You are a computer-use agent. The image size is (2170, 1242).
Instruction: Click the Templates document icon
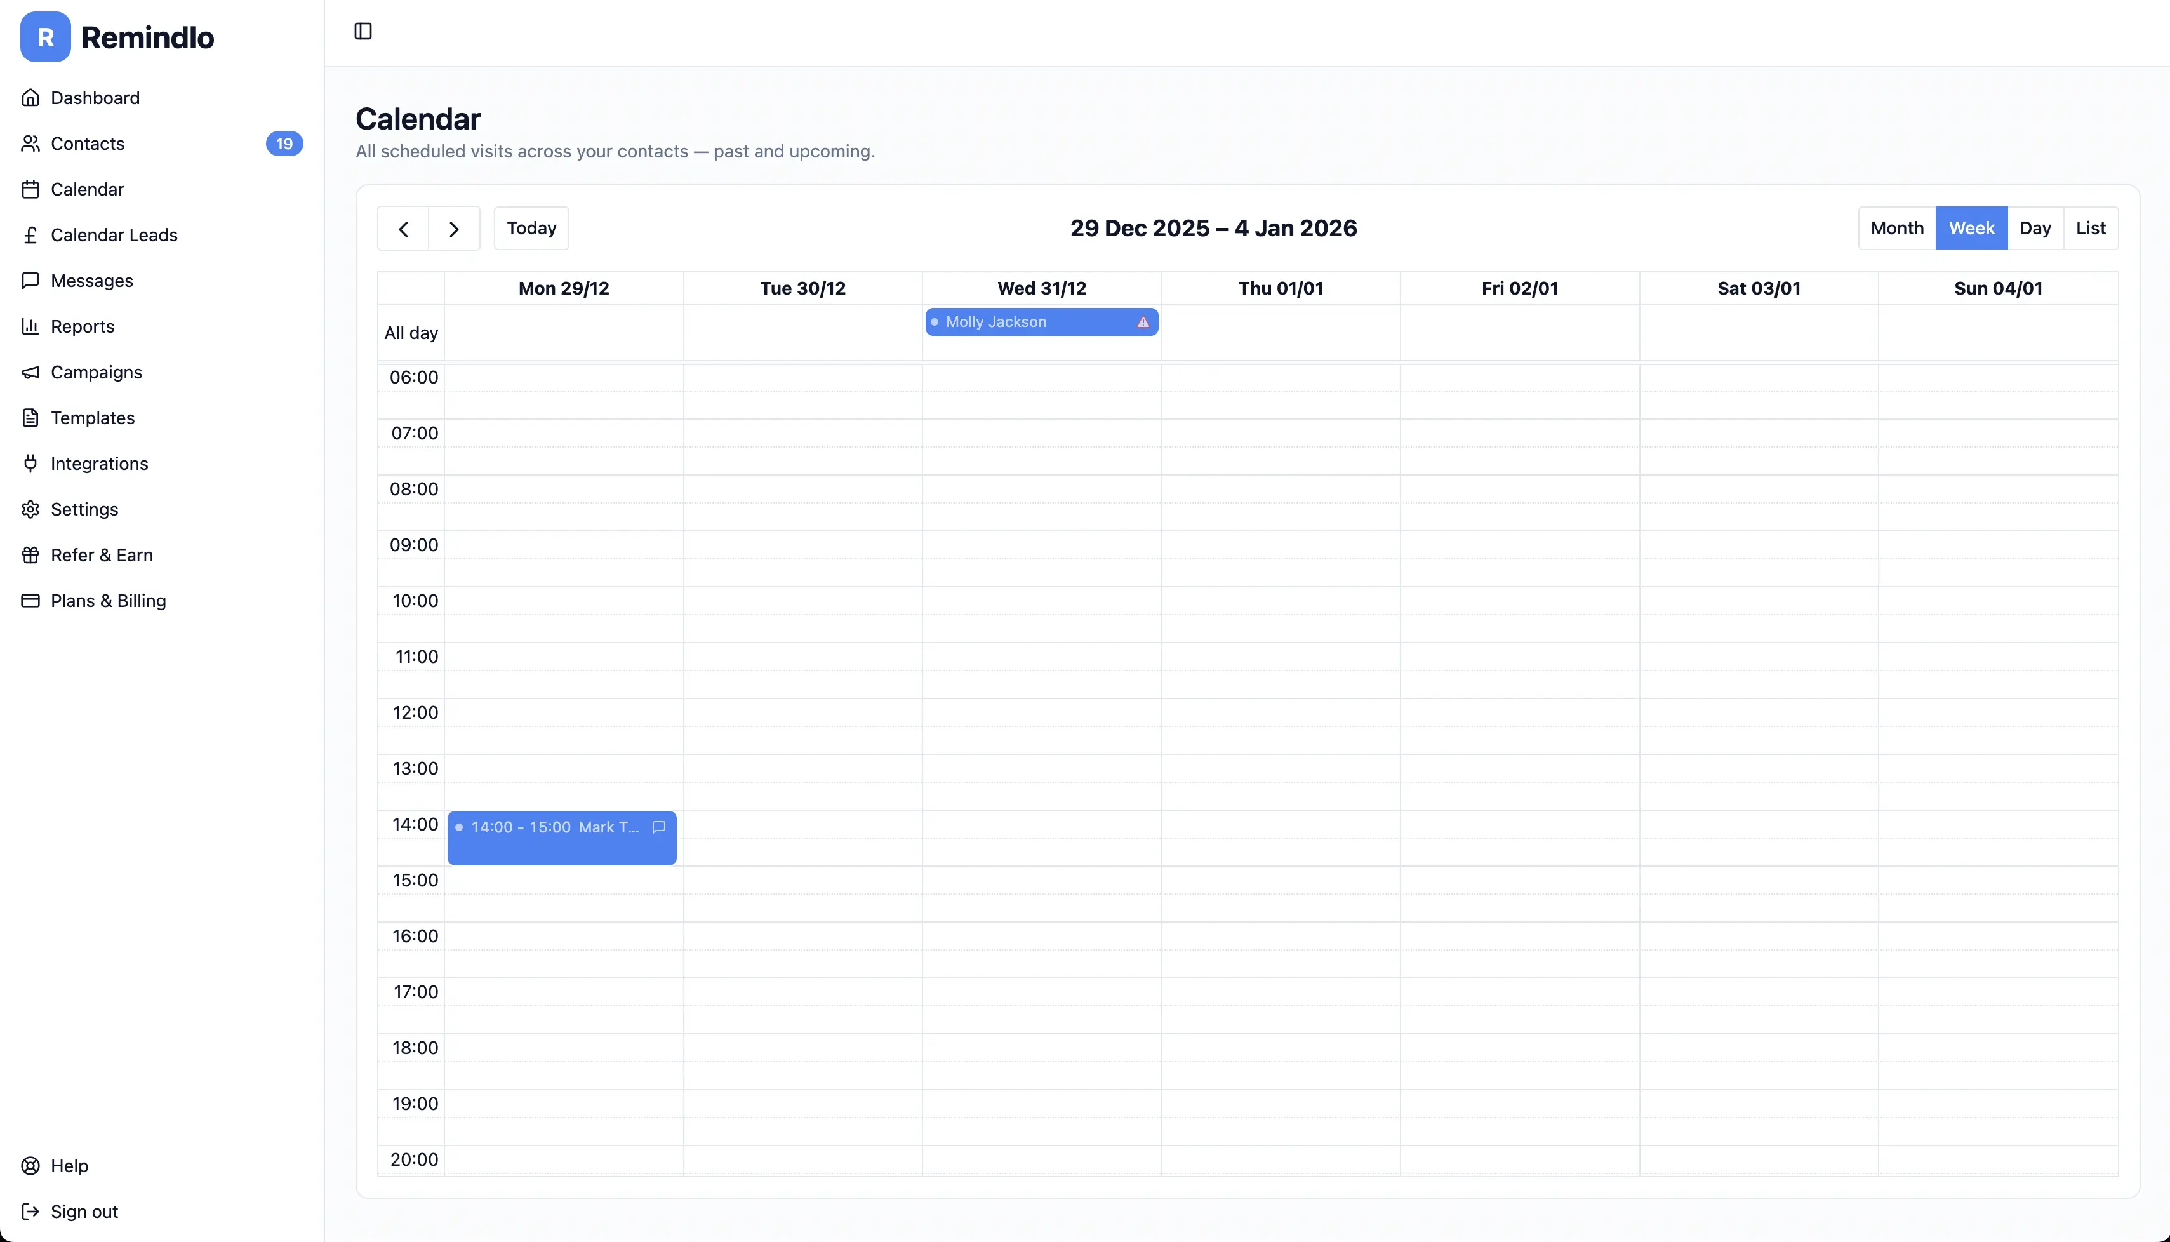pyautogui.click(x=30, y=418)
